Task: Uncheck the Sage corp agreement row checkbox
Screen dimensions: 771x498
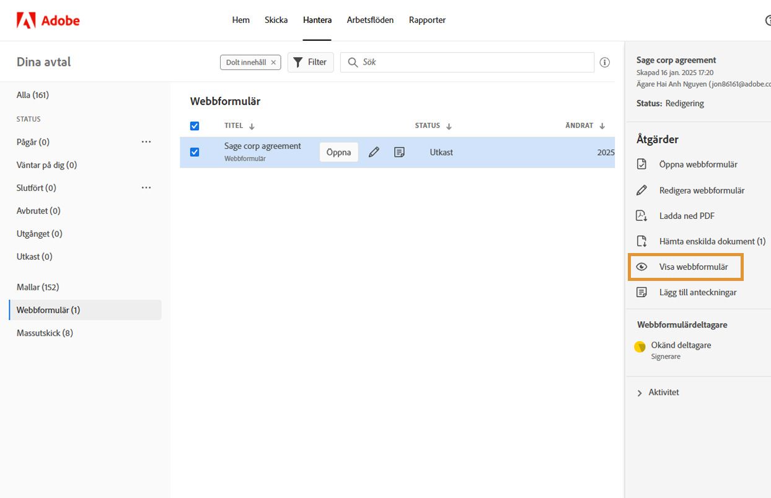Action: click(x=195, y=152)
